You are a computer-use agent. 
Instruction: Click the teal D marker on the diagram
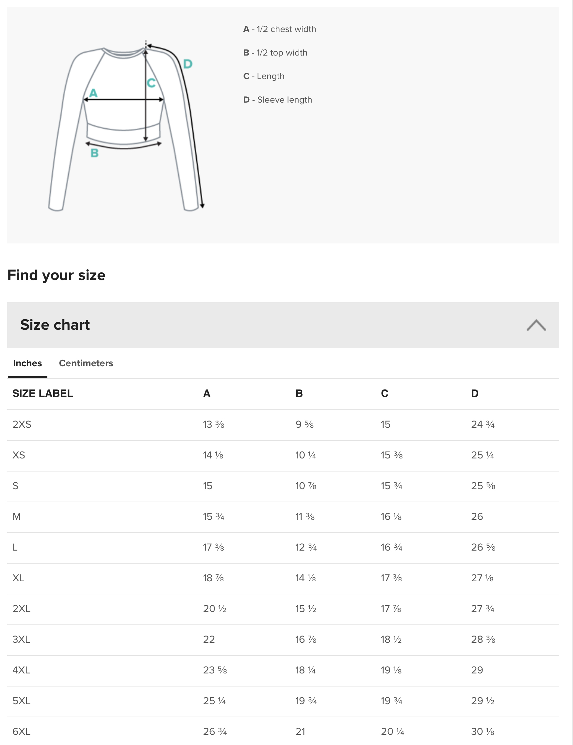point(188,64)
